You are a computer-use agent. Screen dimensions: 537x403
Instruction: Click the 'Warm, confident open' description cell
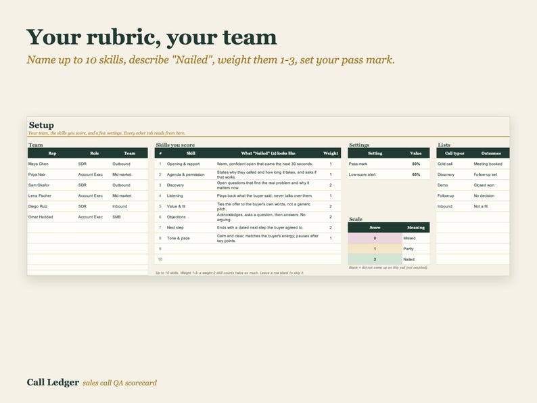tap(268, 164)
